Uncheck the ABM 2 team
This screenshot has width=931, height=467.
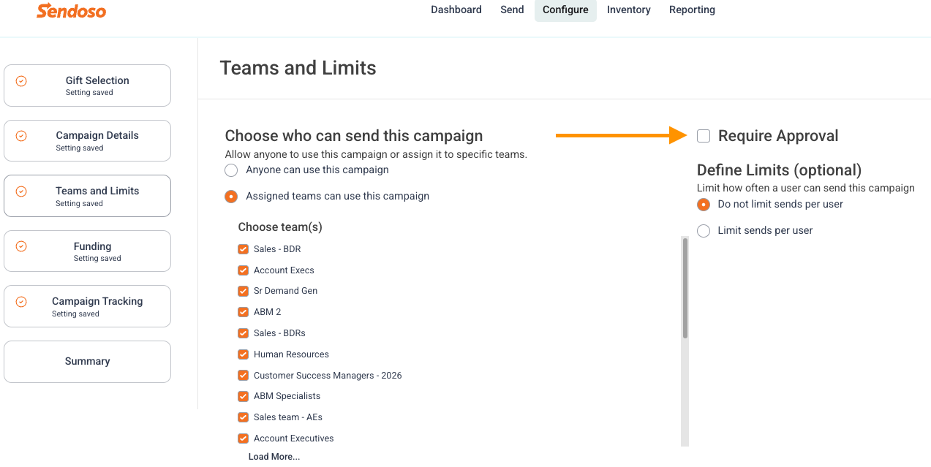pos(244,312)
